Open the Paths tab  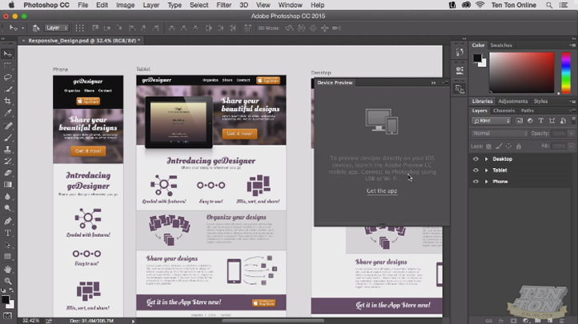point(527,110)
